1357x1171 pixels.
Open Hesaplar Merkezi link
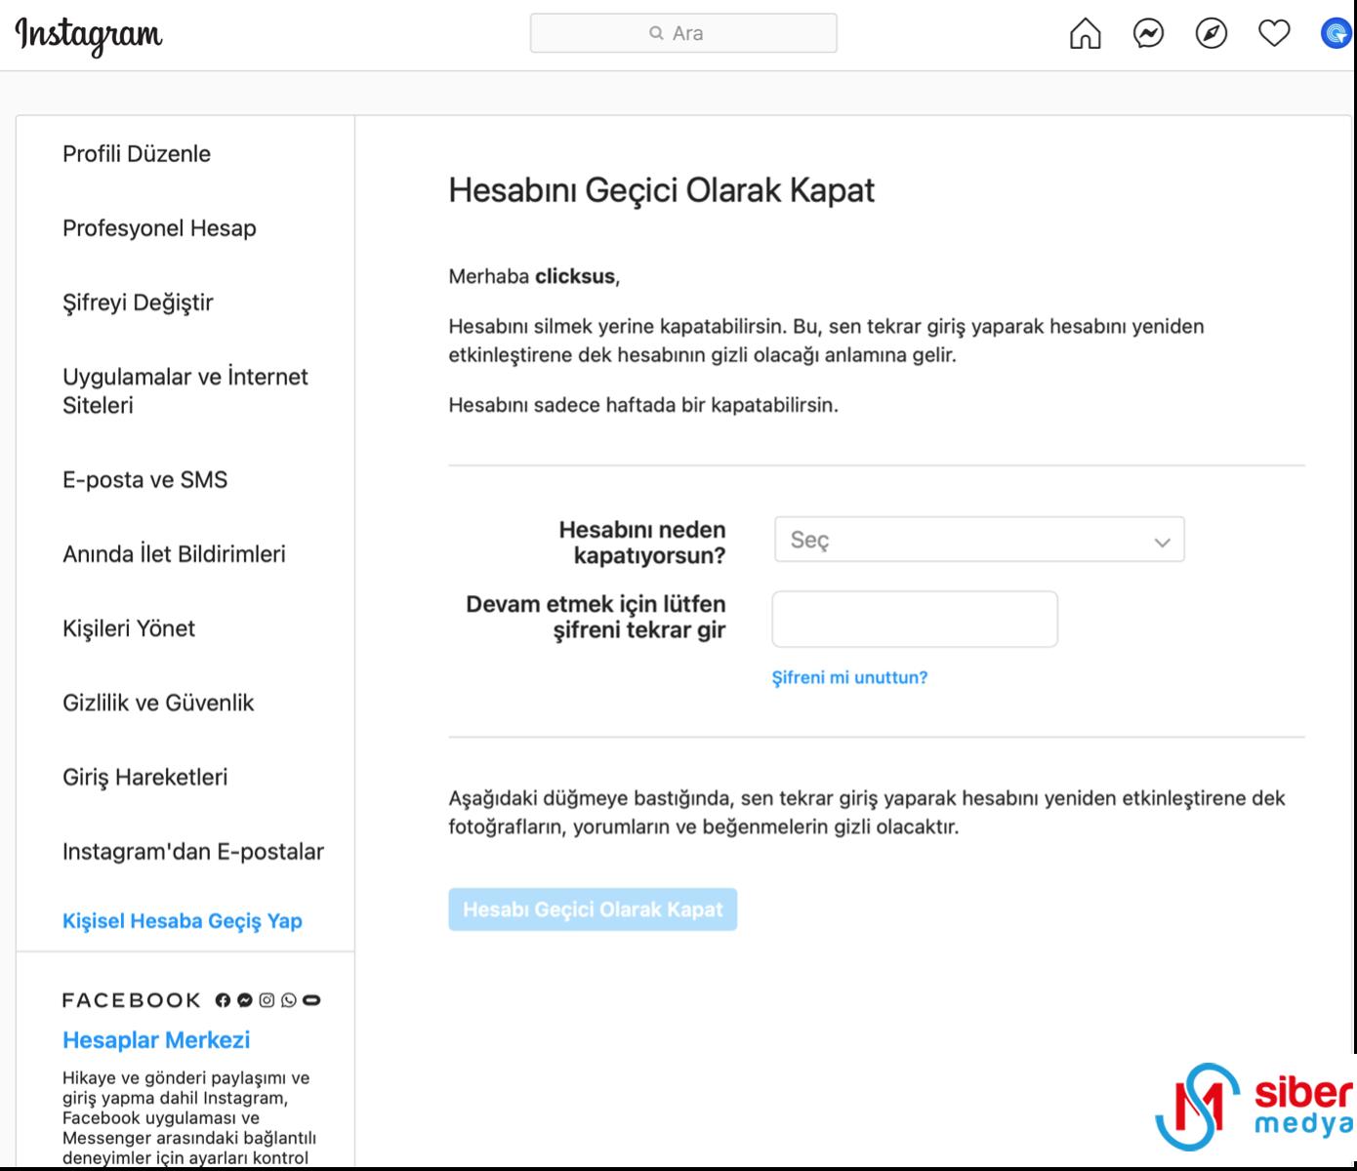156,1040
